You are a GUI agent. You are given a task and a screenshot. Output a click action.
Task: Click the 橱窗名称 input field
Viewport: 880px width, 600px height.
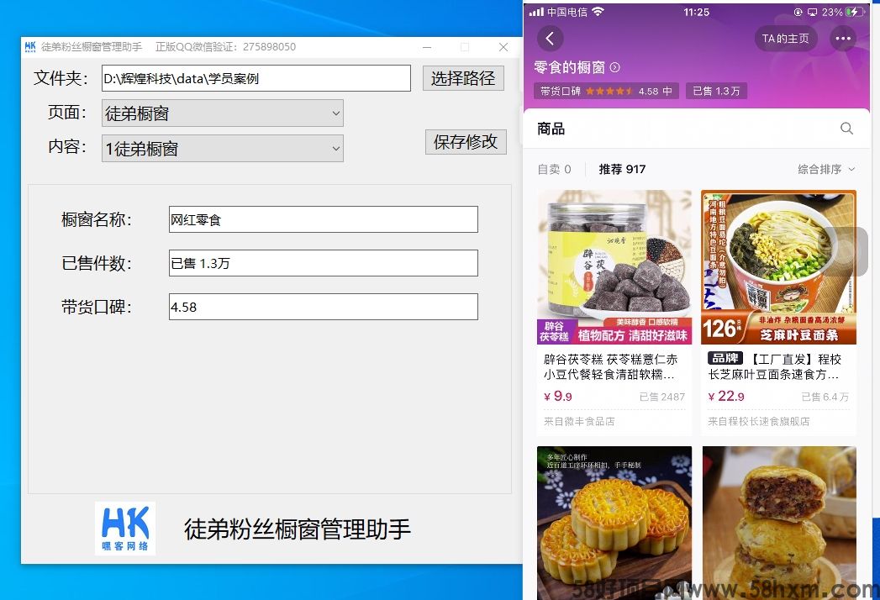[324, 219]
